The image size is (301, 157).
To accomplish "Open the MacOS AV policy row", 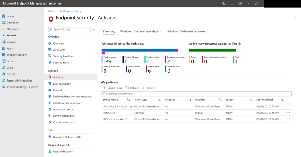I will (x=196, y=113).
